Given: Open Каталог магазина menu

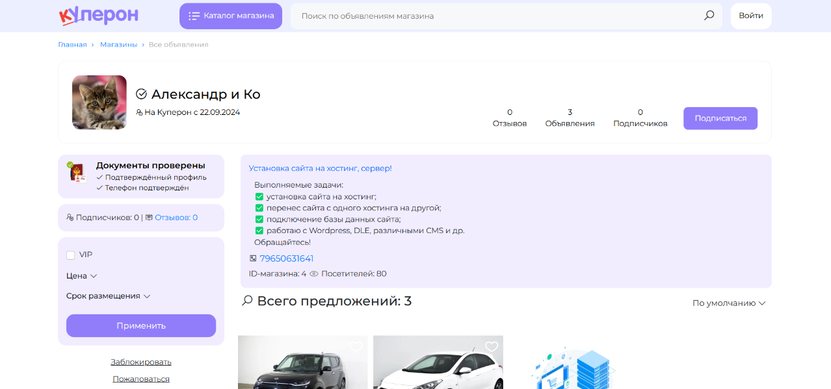Looking at the screenshot, I should point(231,16).
